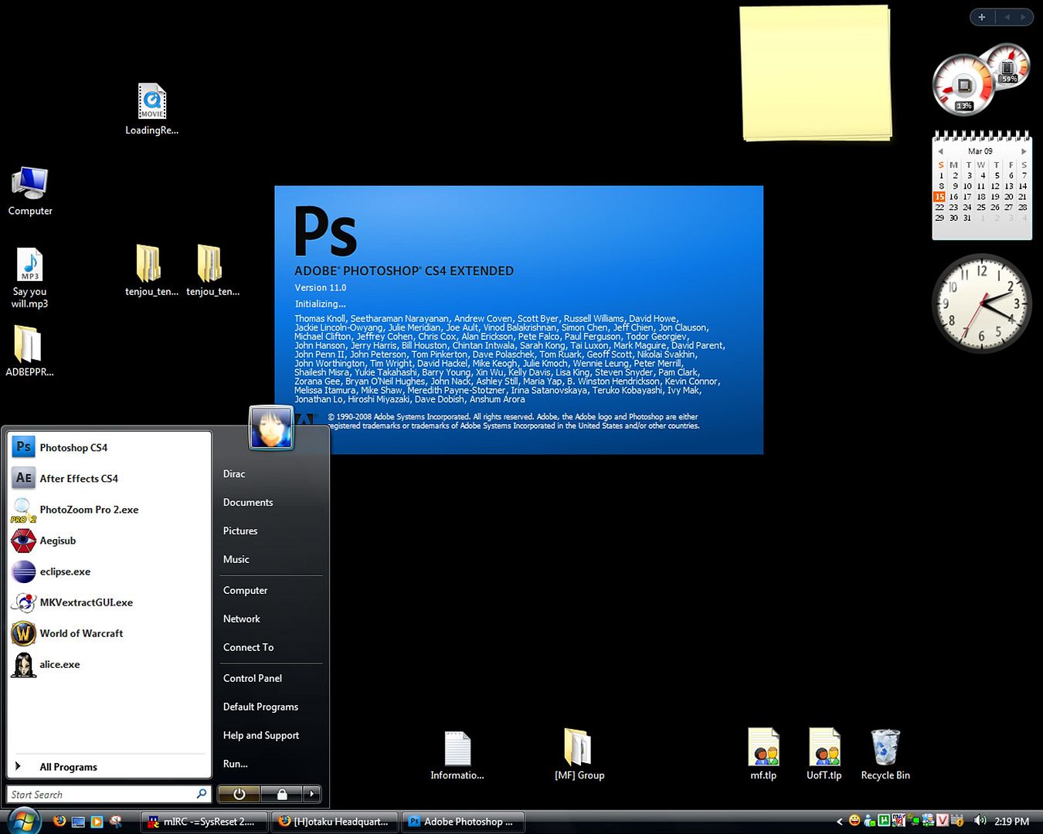Viewport: 1043px width, 834px height.
Task: Click Show Desktop quick launch icon
Action: 78,822
